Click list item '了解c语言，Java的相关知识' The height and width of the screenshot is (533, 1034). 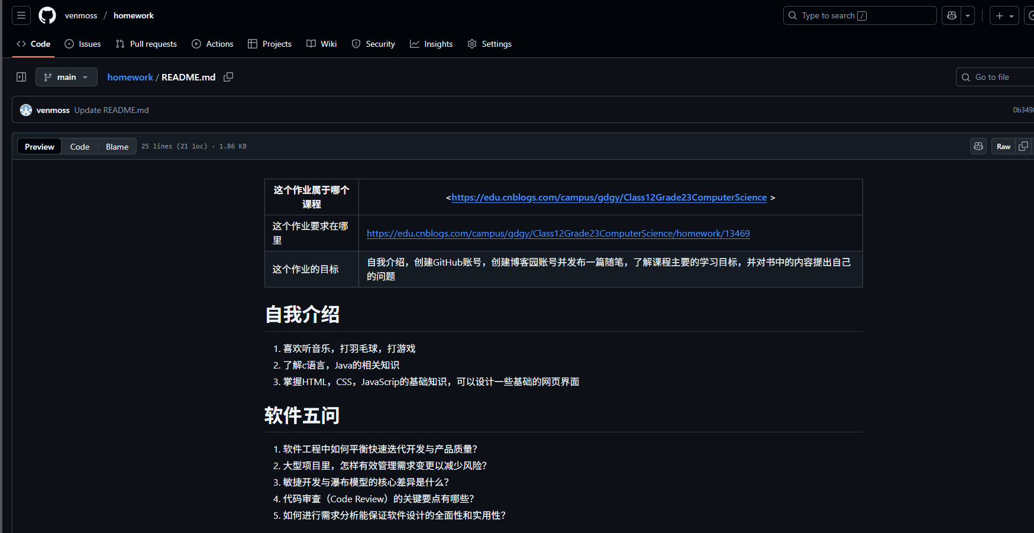click(341, 365)
